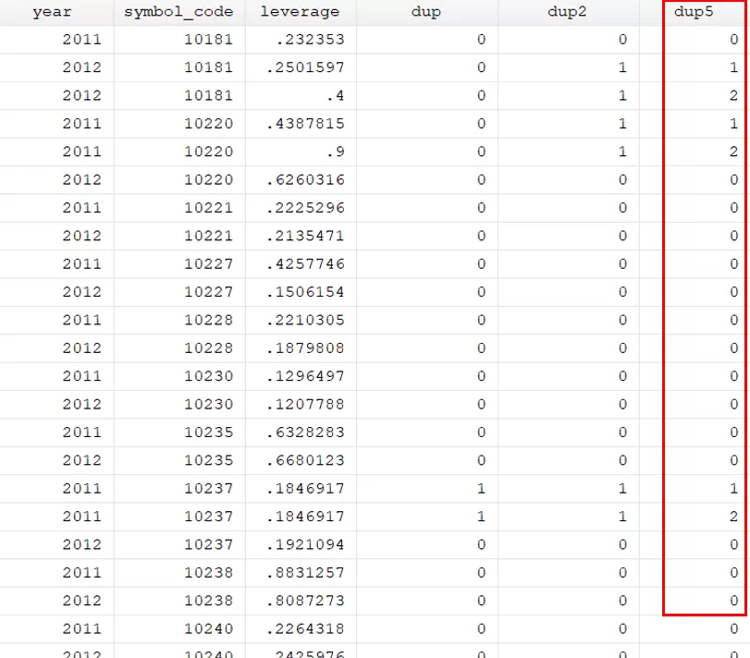750x658 pixels.
Task: Select the symbol_code column header
Action: 178,13
